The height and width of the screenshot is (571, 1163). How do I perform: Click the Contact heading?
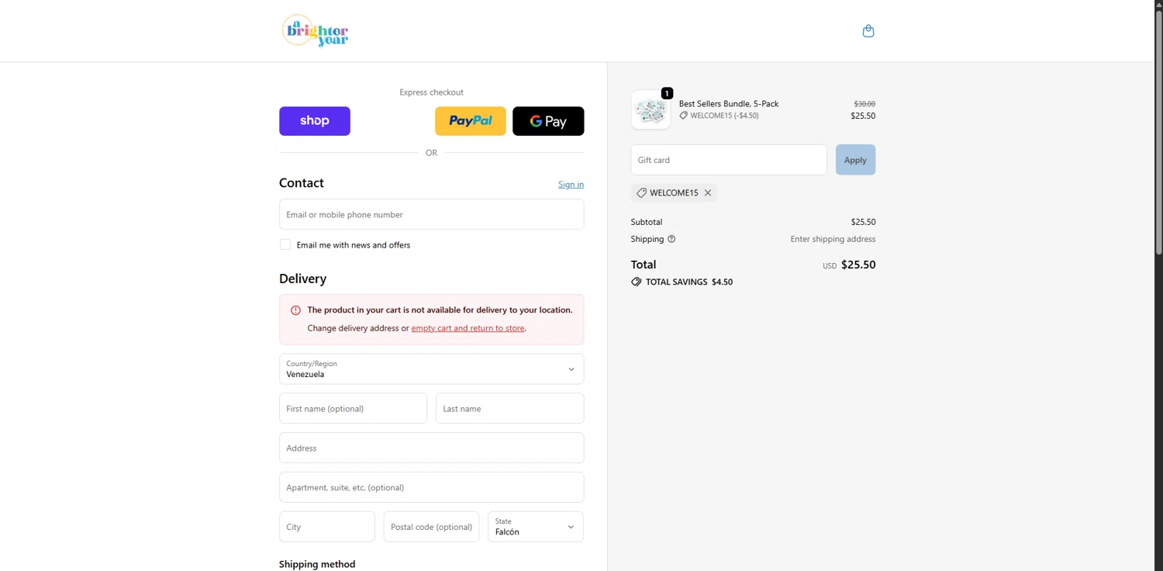tap(302, 183)
